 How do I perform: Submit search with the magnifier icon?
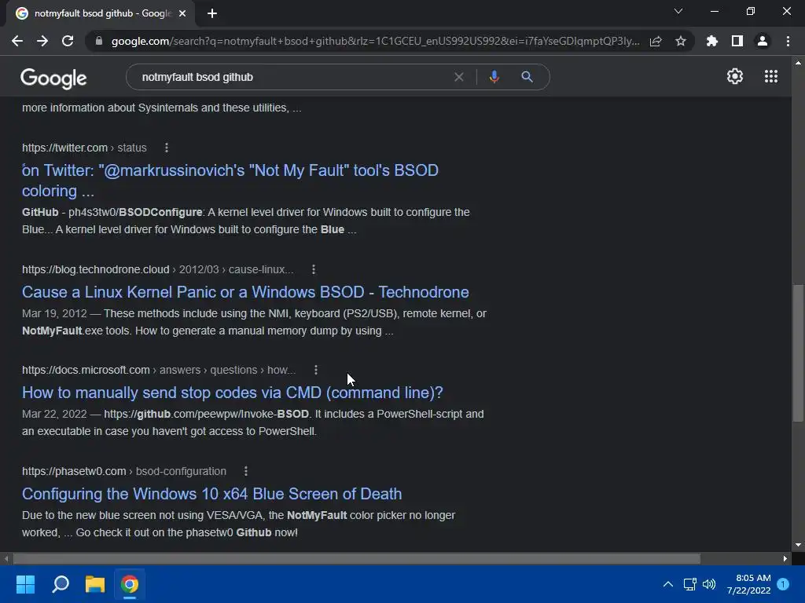527,77
